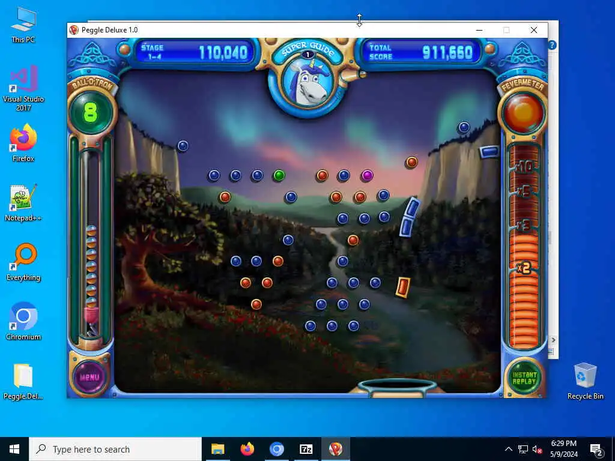Select the Peggle.Del... folder on desktop
Viewport: 615px width, 461px height.
point(23,381)
